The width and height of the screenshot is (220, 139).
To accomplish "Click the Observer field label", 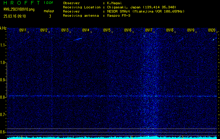I will (x=71, y=3).
